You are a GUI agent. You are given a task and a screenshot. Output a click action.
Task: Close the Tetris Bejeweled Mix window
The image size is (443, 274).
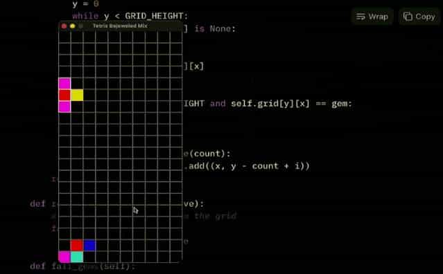click(64, 26)
